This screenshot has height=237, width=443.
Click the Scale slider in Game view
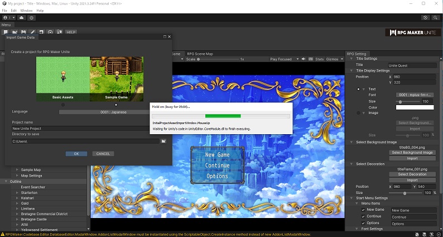[x=218, y=59]
